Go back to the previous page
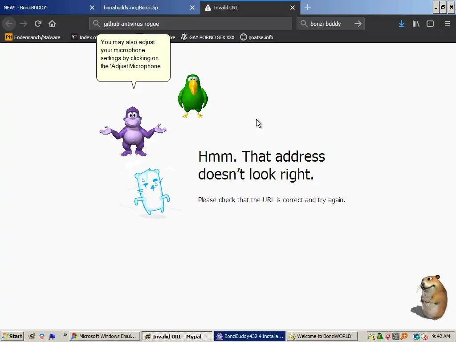The width and height of the screenshot is (456, 342). [9, 24]
